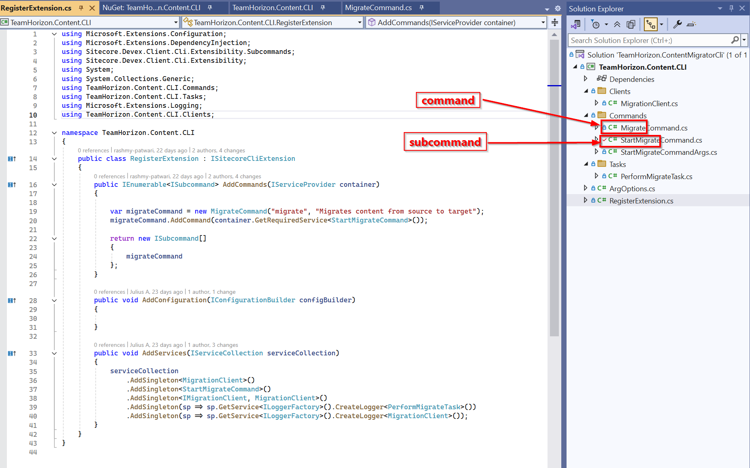Click the Pending Changes Filter clock icon
The width and height of the screenshot is (750, 468).
click(x=596, y=25)
